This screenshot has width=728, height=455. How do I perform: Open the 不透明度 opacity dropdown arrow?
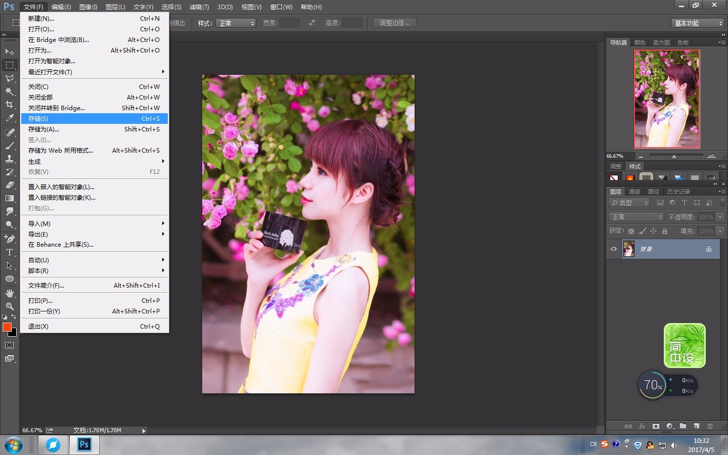[x=720, y=217]
